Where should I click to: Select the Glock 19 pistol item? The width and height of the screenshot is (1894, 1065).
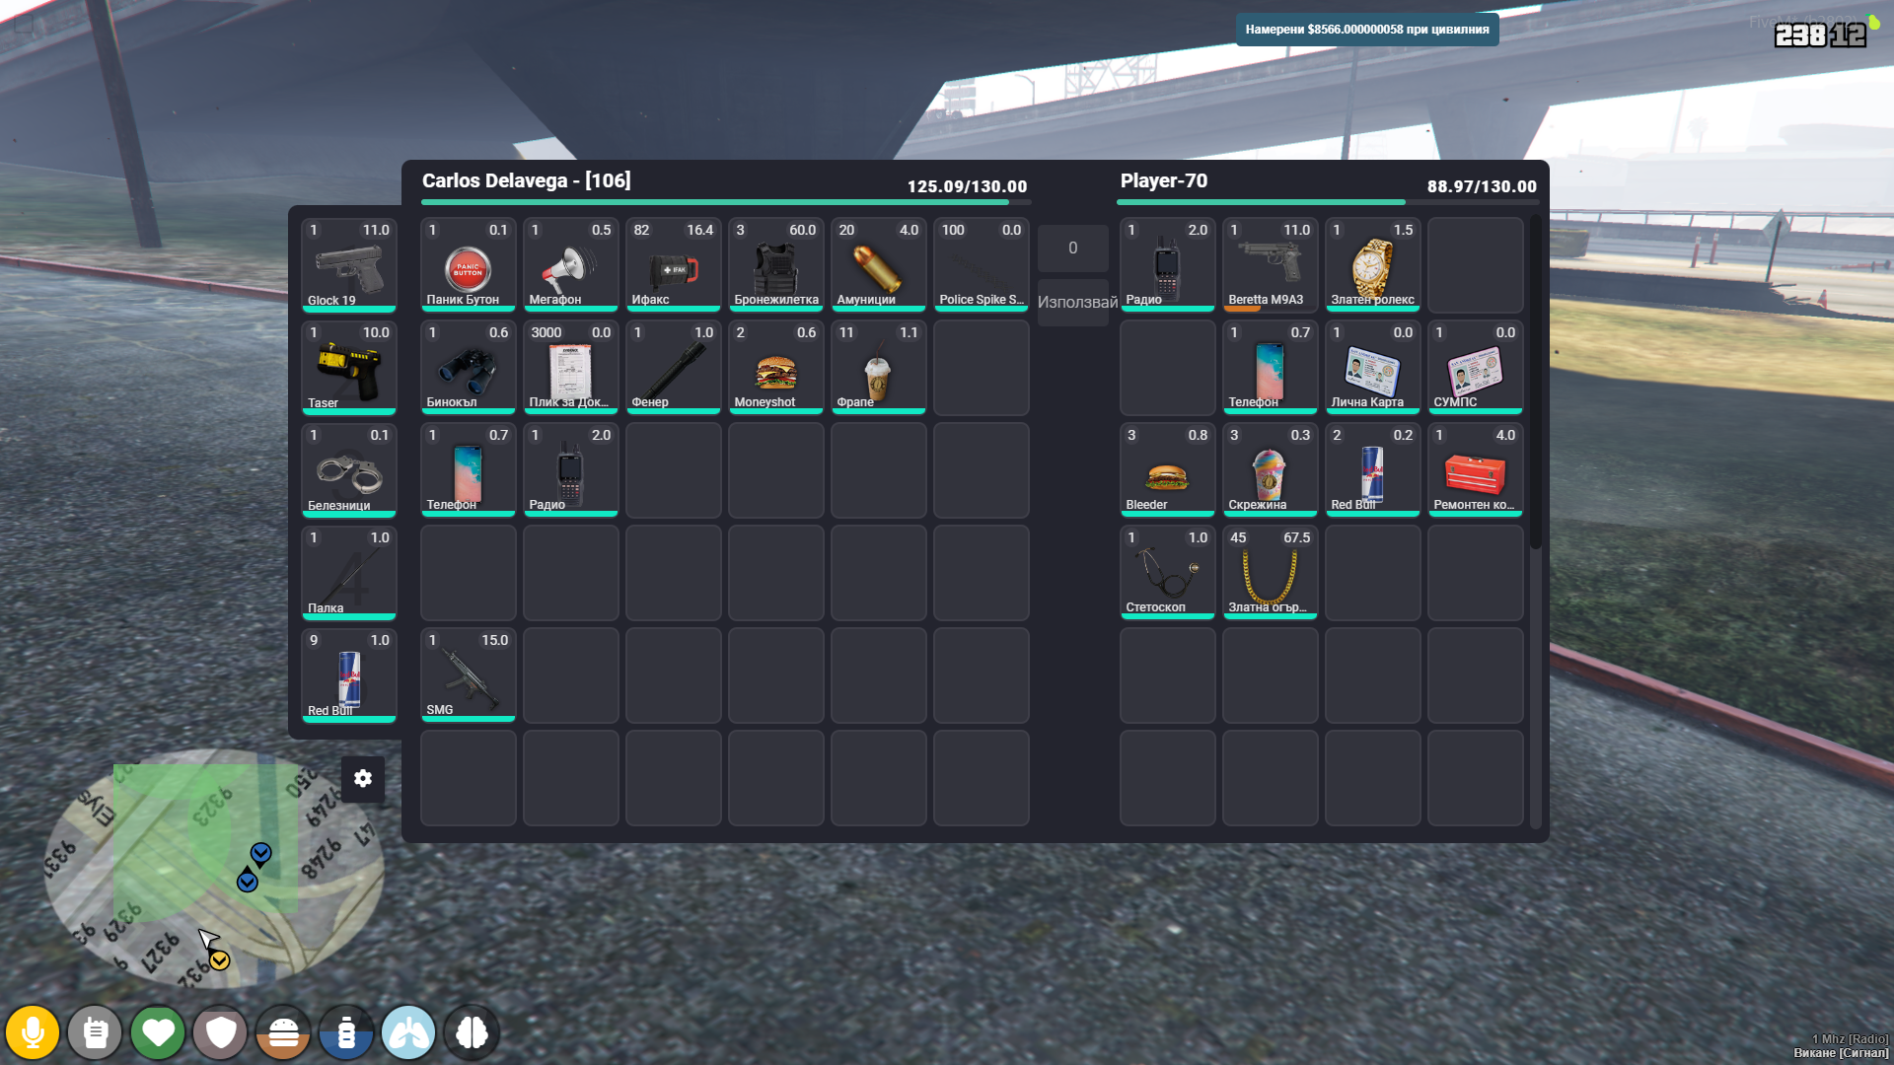click(x=349, y=265)
